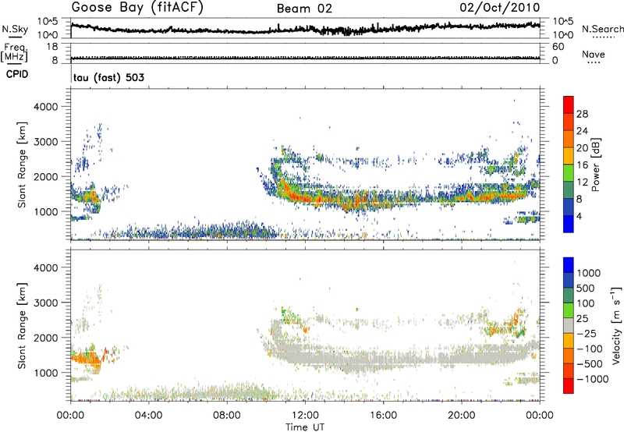Click the dotted frequency trace in the Freq panel
The image size is (624, 432).
pos(305,58)
